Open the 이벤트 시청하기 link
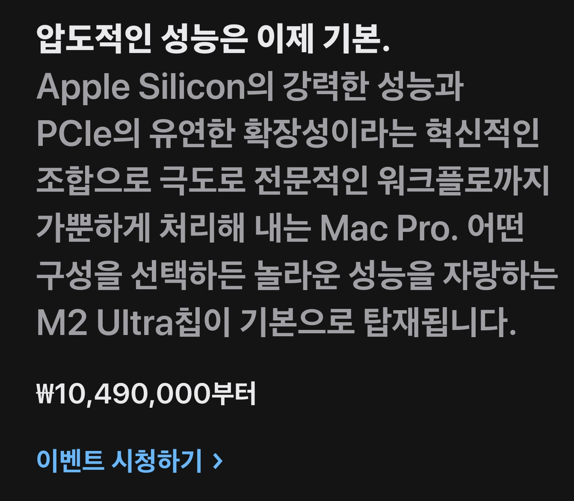The width and height of the screenshot is (574, 501). (130, 460)
